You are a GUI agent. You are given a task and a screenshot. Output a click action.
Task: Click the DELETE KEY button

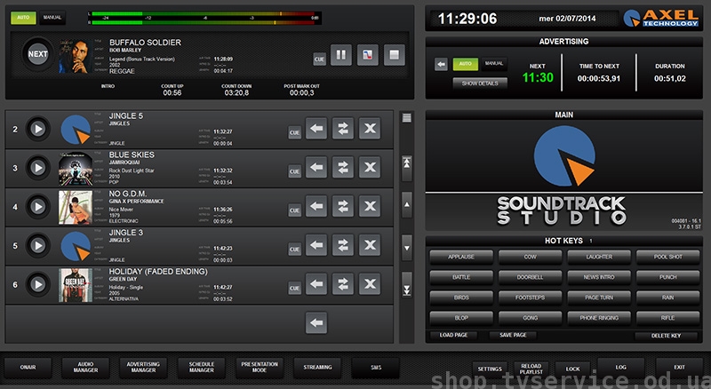point(666,336)
